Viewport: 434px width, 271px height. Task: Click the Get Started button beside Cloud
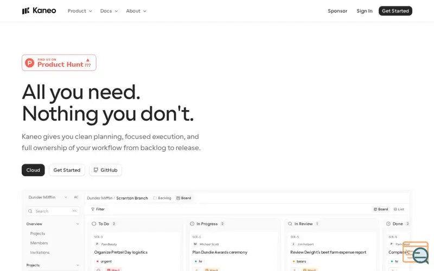[67, 170]
